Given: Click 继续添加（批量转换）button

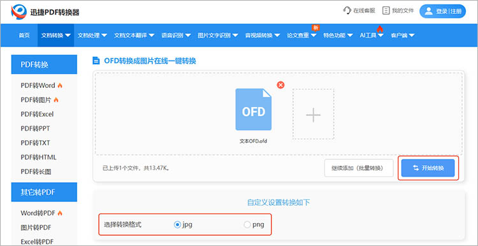Looking at the screenshot, I should coord(359,168).
